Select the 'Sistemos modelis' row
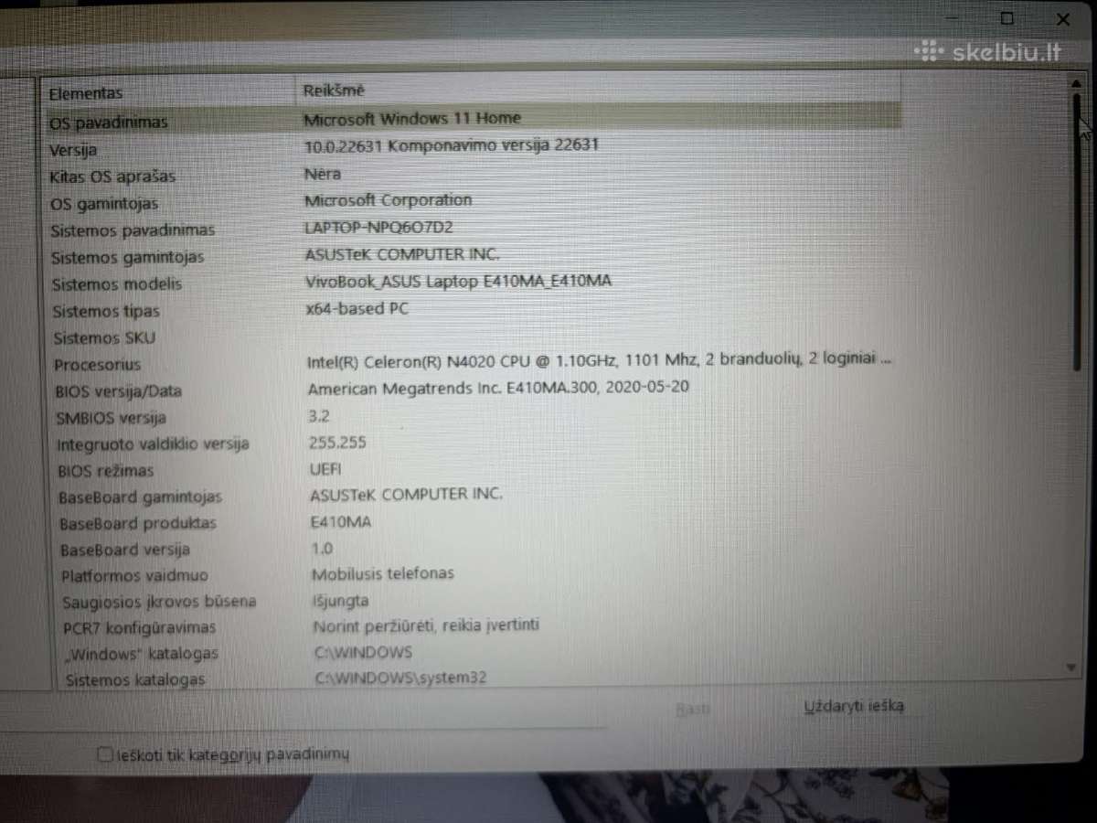This screenshot has width=1097, height=823. pyautogui.click(x=474, y=283)
